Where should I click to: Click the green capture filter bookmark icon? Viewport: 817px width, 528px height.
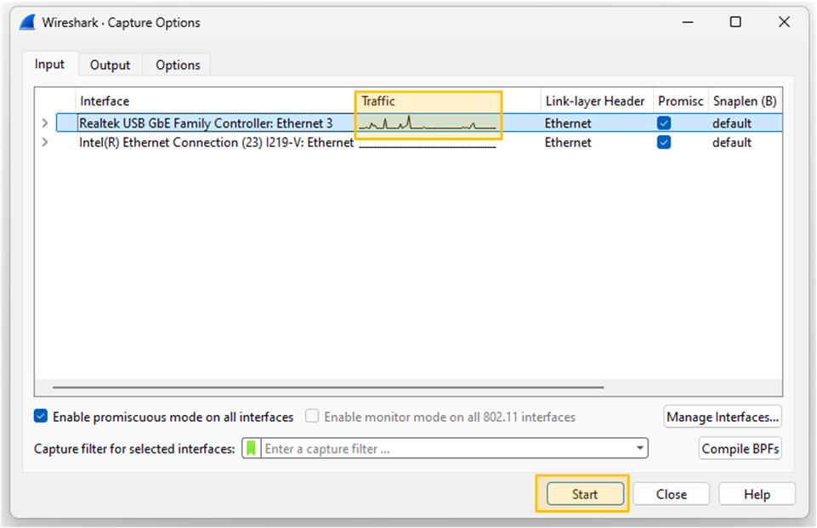pyautogui.click(x=251, y=448)
